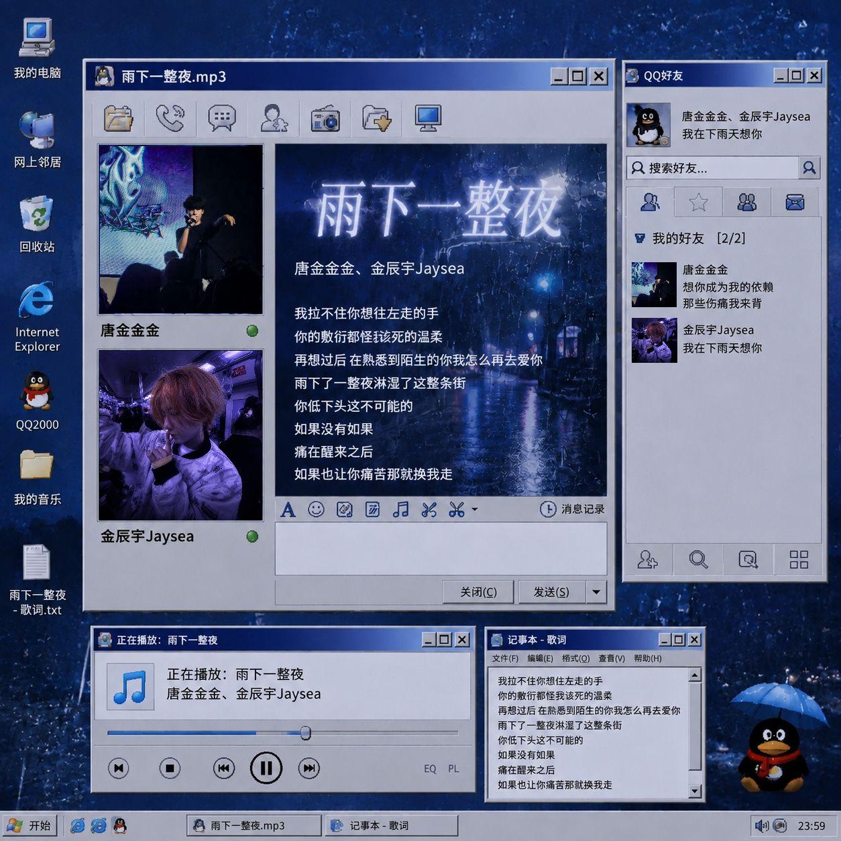Click the QQ penguin avatar in QQ好友
The width and height of the screenshot is (841, 841).
tap(649, 125)
